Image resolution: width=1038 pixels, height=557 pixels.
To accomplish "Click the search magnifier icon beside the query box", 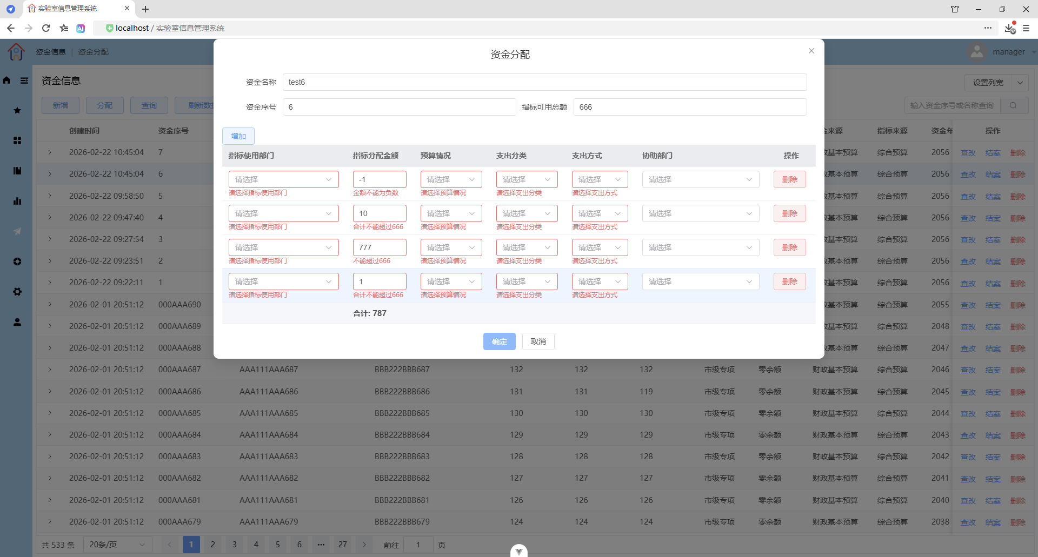I will (1013, 105).
